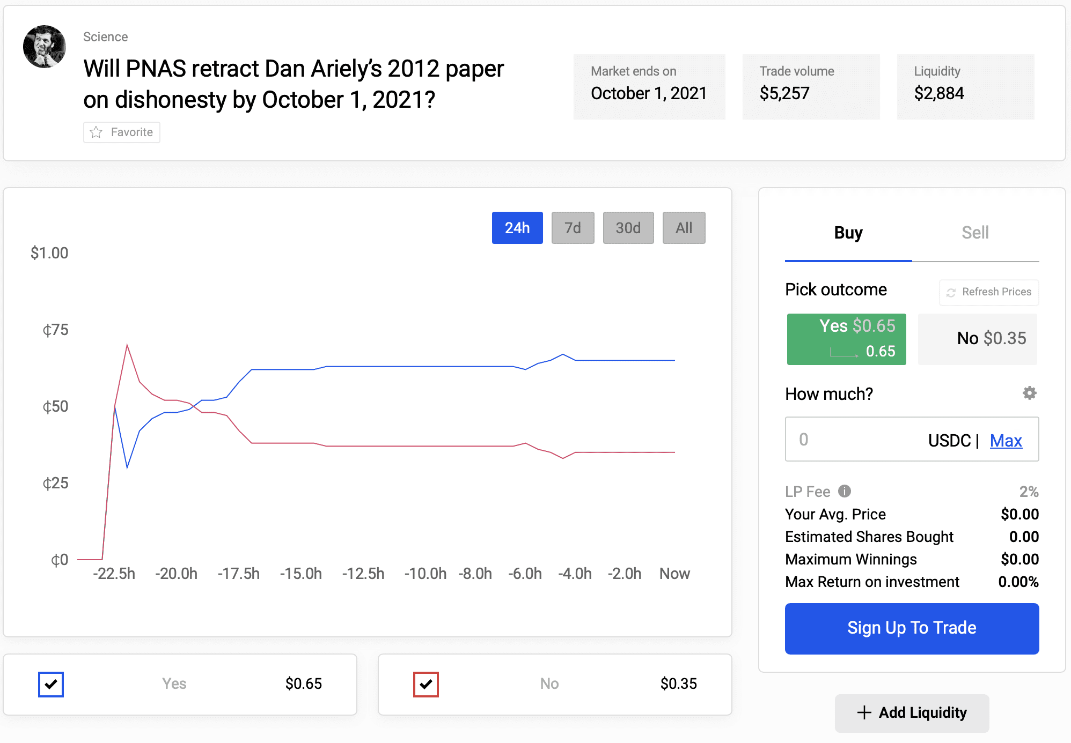
Task: Open the Buy tab
Action: [848, 233]
